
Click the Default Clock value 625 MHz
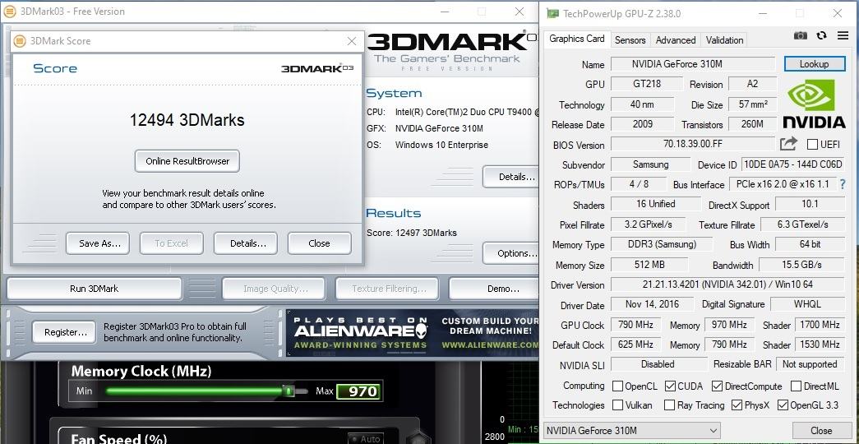(x=635, y=345)
